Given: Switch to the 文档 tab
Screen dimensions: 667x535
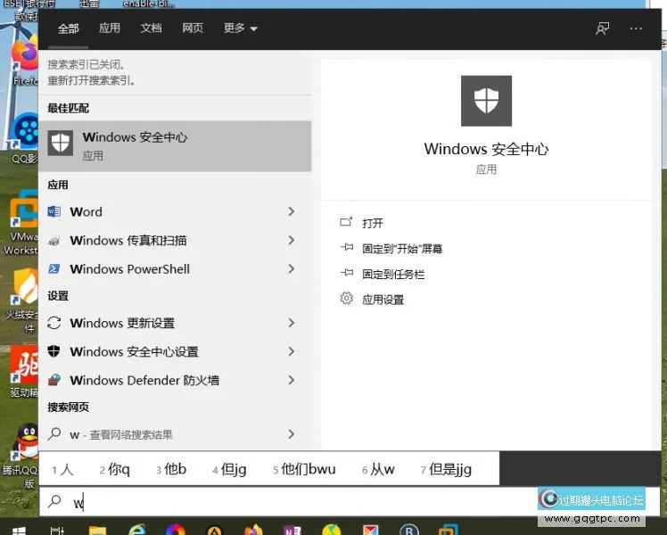Looking at the screenshot, I should coord(151,29).
